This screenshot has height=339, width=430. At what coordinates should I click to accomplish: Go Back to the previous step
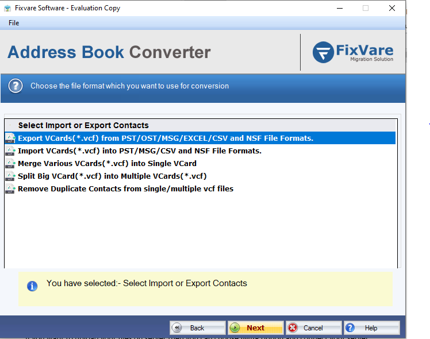click(197, 328)
